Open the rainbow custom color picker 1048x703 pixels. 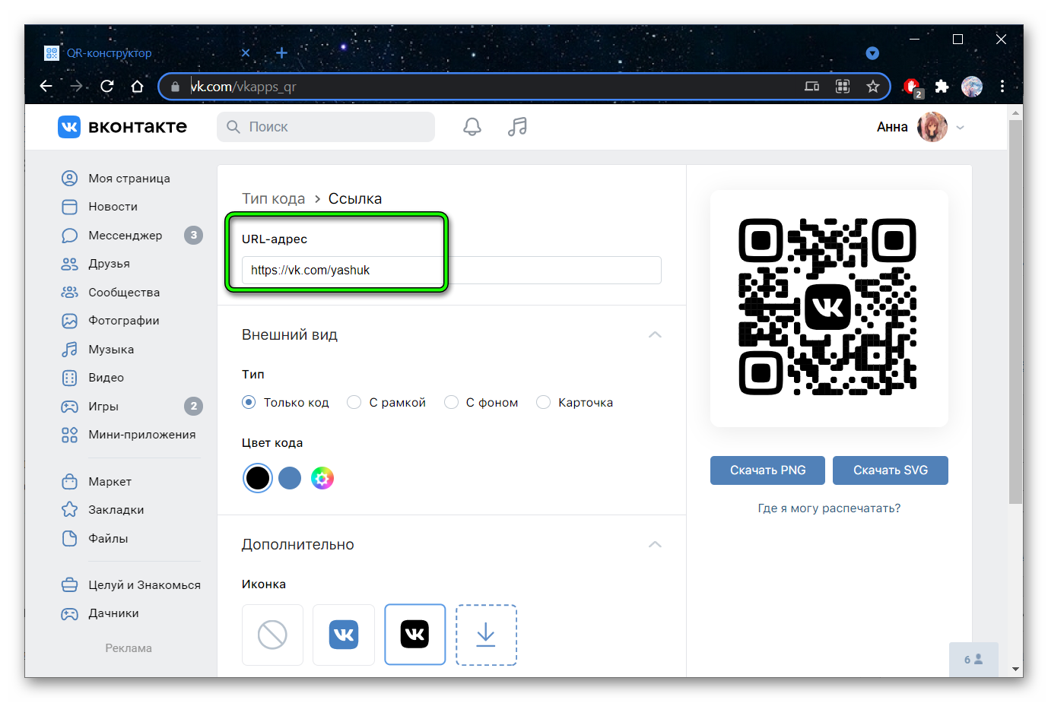coord(322,478)
